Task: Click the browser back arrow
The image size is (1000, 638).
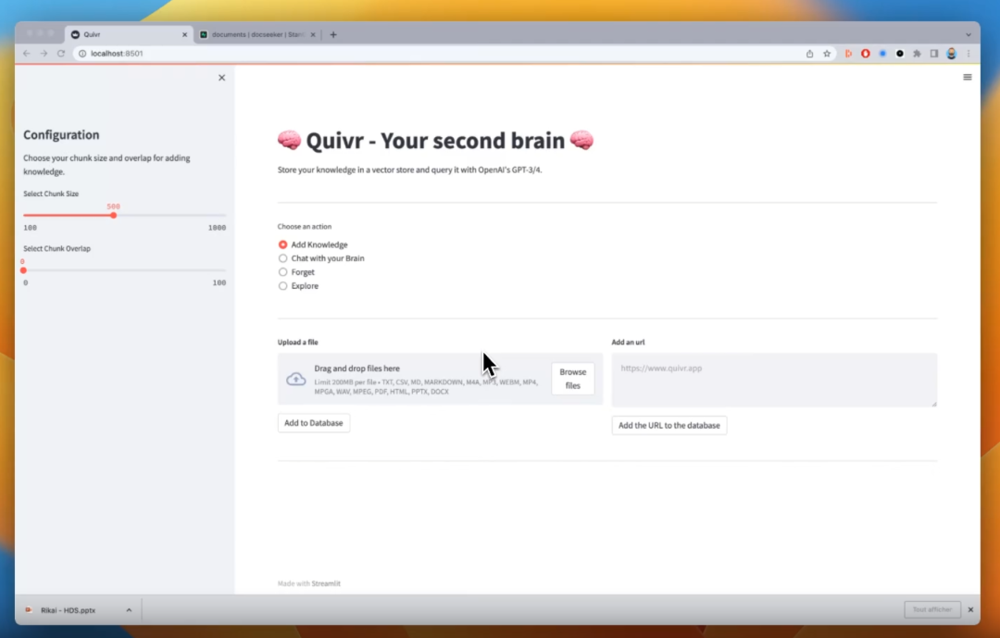Action: pyautogui.click(x=27, y=54)
